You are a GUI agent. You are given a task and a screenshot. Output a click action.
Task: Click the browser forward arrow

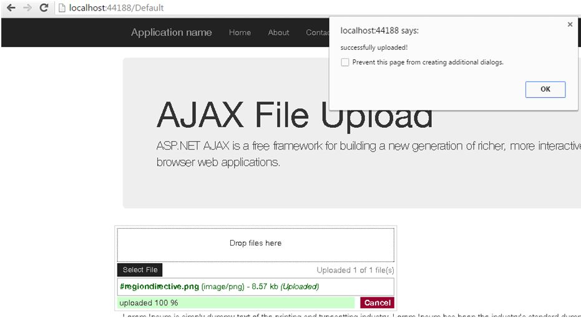[x=27, y=7]
